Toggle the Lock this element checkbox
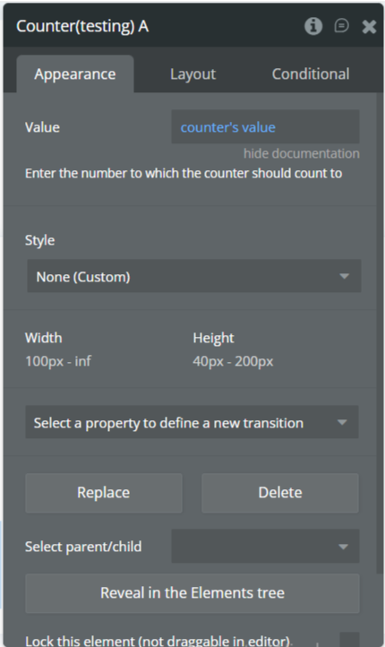Image resolution: width=385 pixels, height=647 pixels. coord(349,640)
